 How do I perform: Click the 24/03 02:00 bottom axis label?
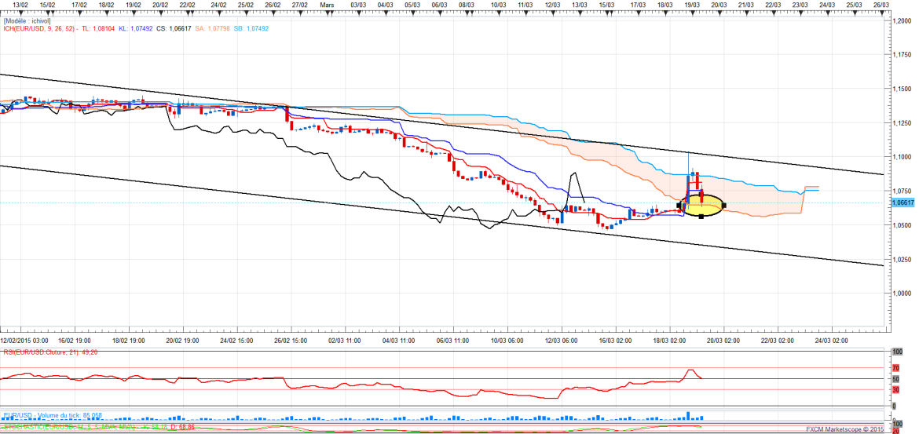pyautogui.click(x=830, y=340)
